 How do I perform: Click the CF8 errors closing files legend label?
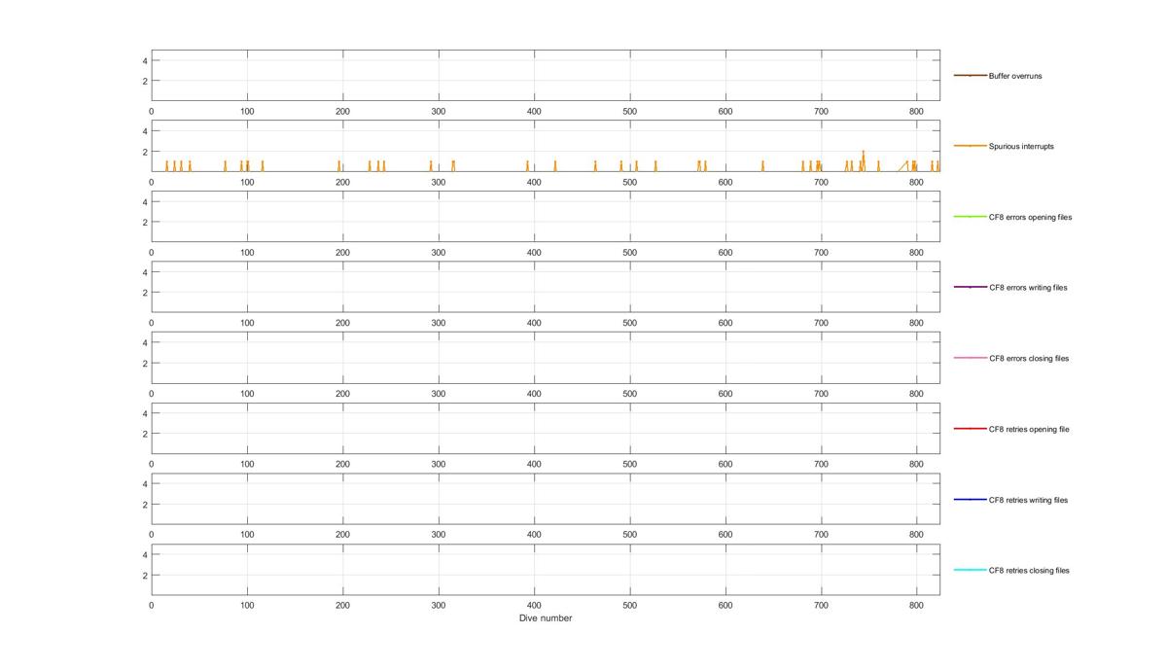point(1029,359)
